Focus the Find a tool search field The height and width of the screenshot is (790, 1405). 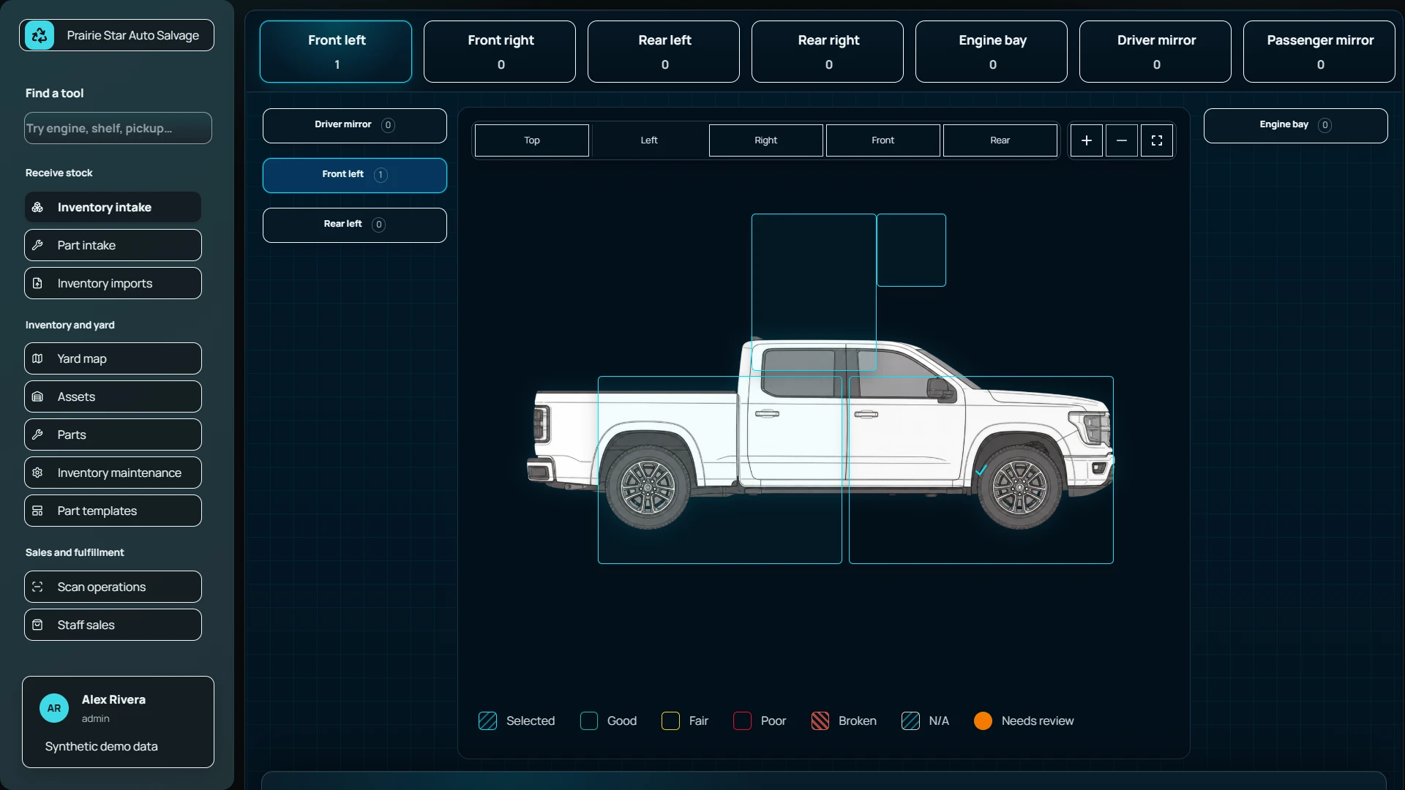coord(118,128)
